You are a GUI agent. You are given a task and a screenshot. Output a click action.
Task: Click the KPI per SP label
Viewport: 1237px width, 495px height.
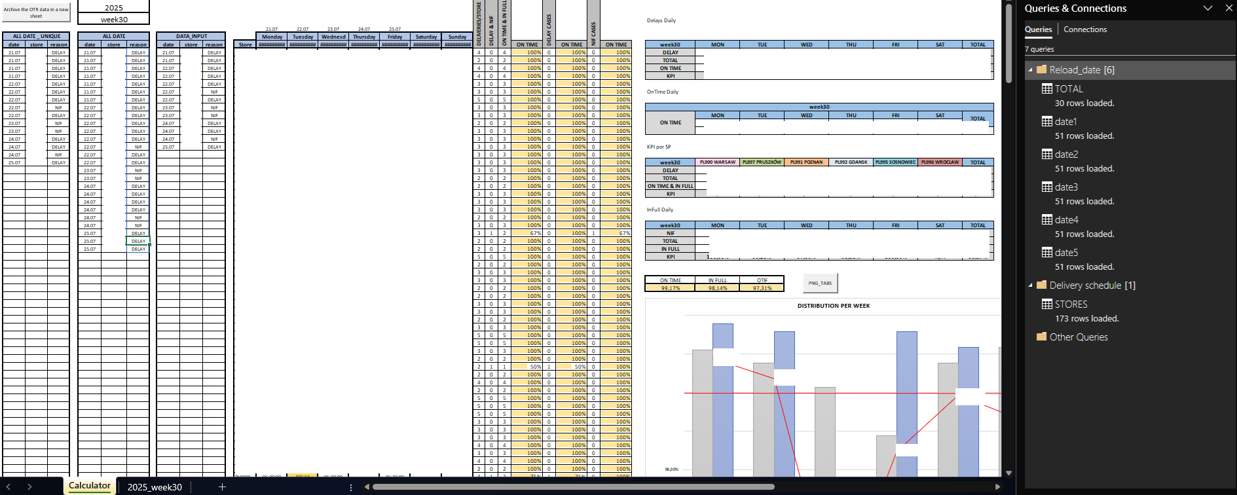click(659, 147)
